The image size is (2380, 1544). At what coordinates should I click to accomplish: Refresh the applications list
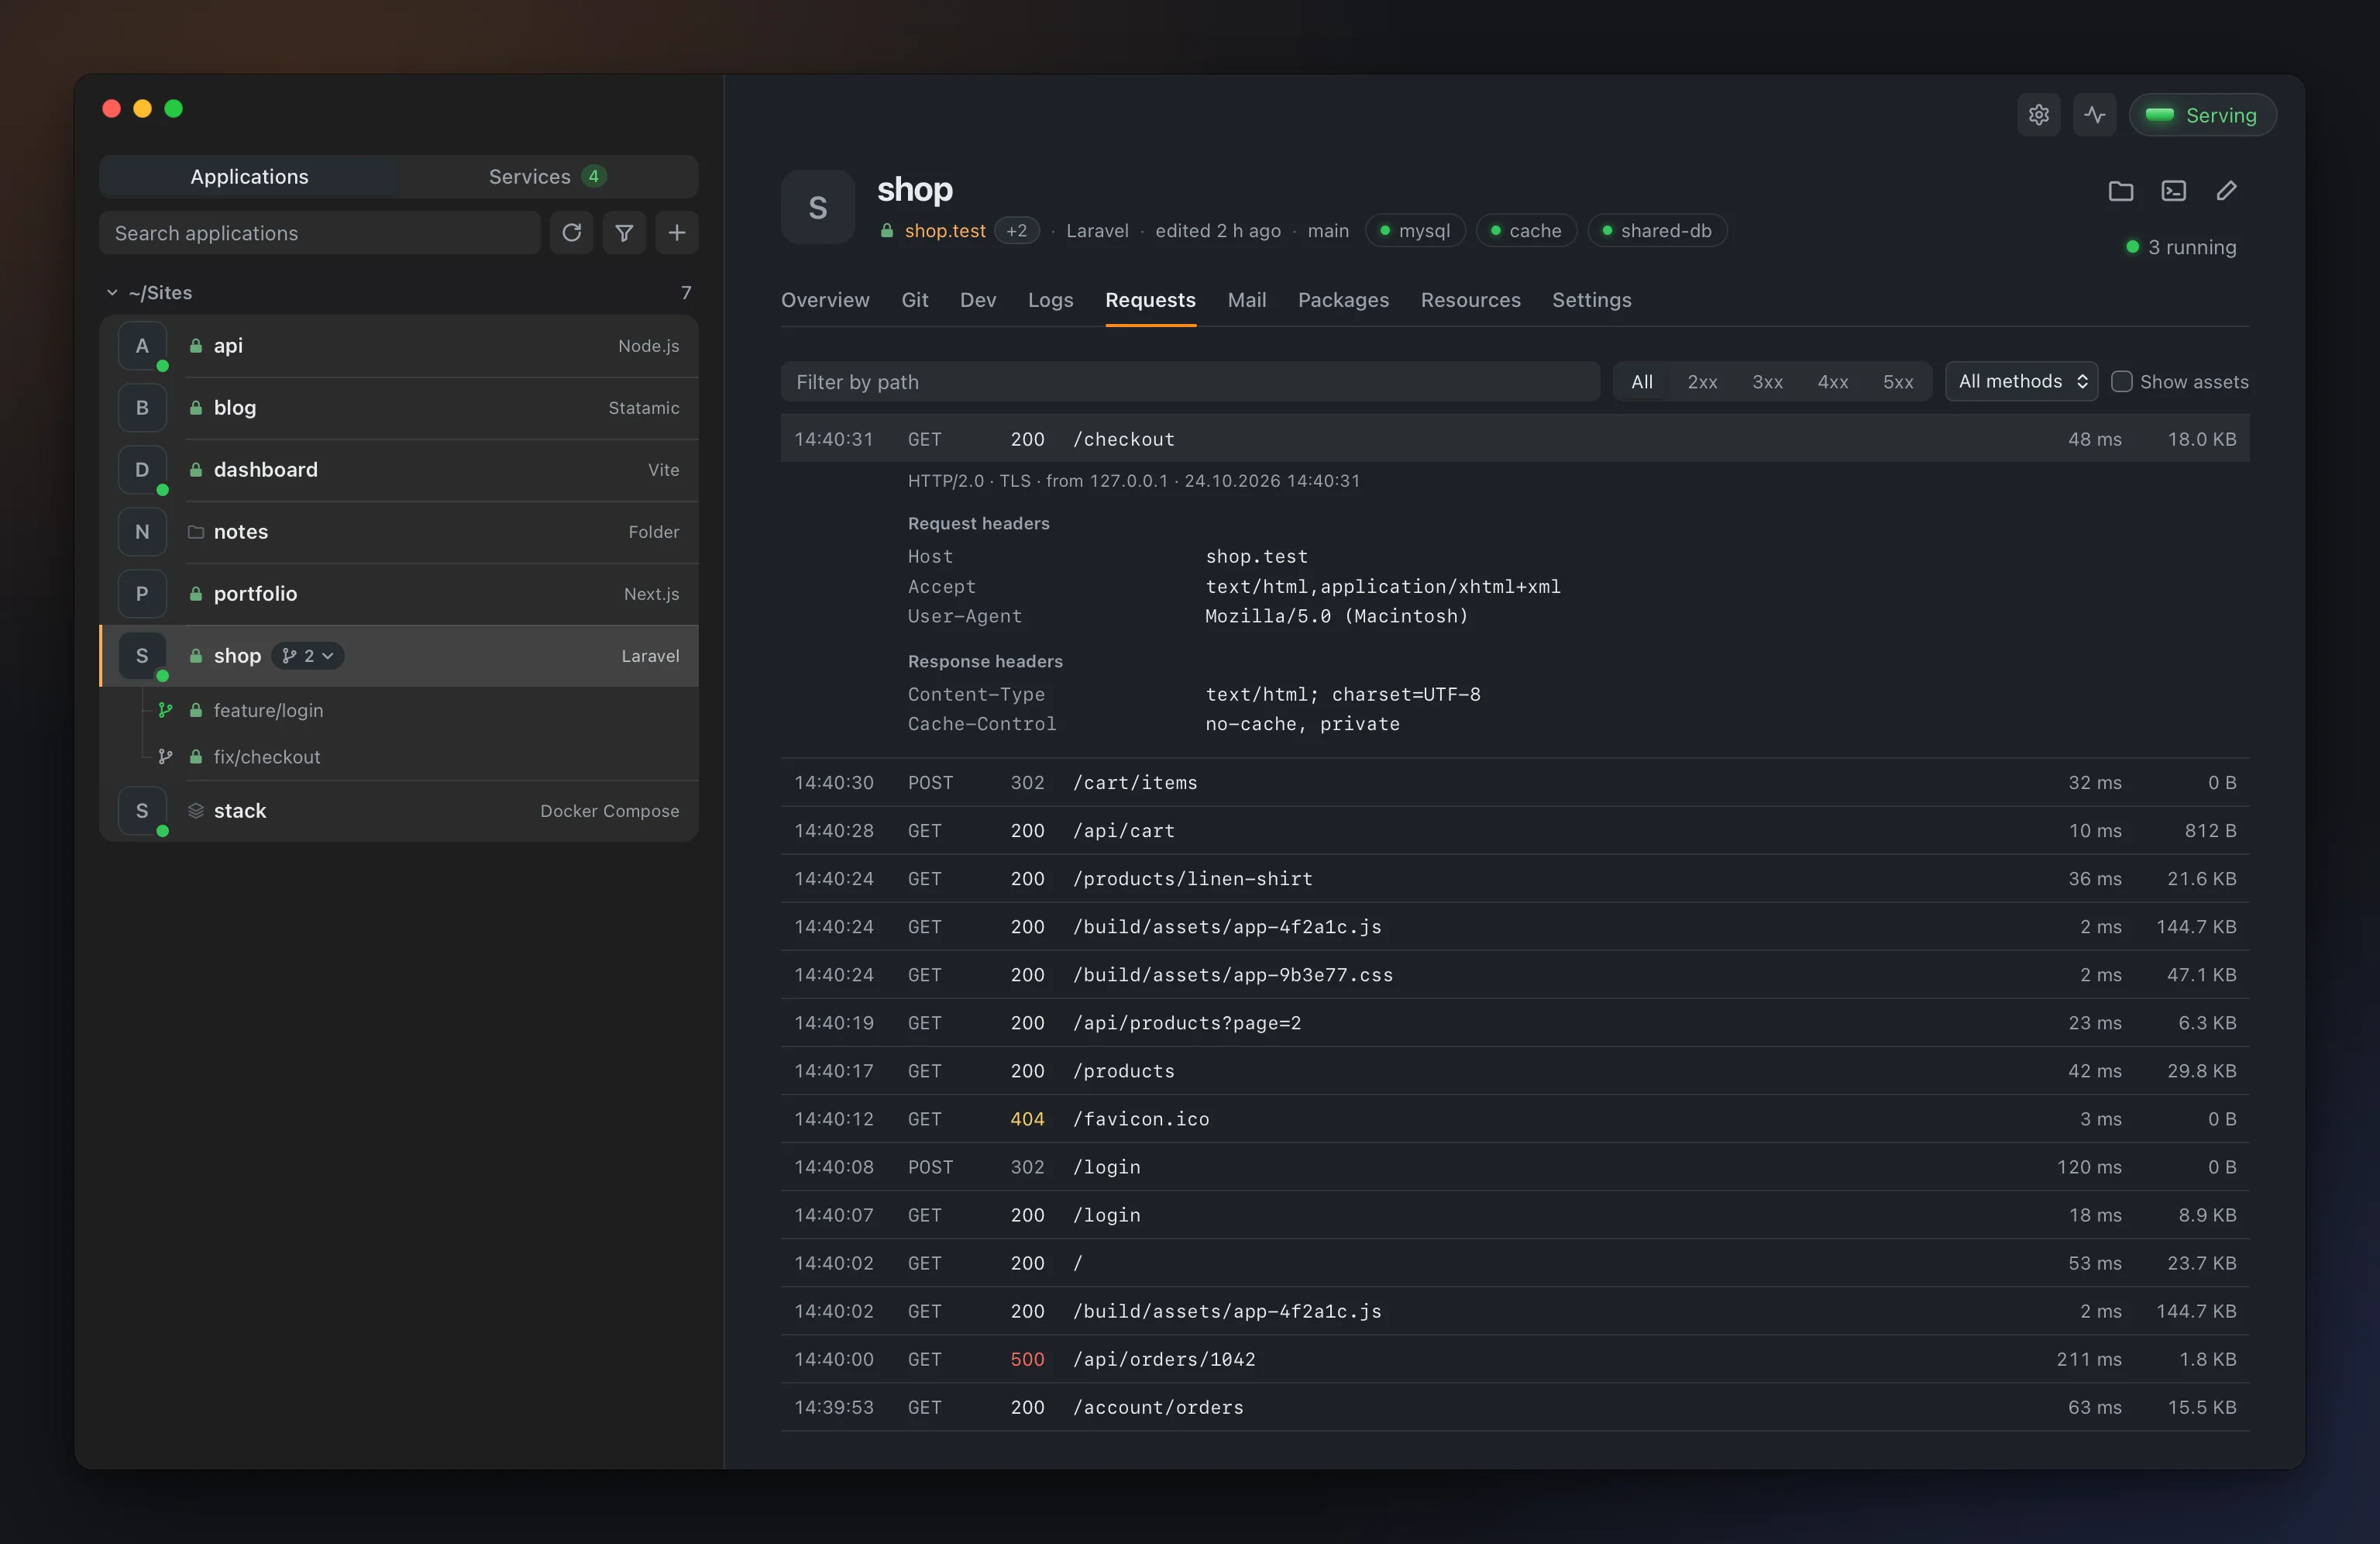[572, 233]
